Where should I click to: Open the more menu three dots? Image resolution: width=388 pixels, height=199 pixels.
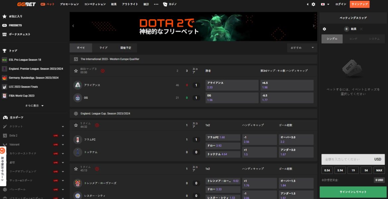[156, 4]
